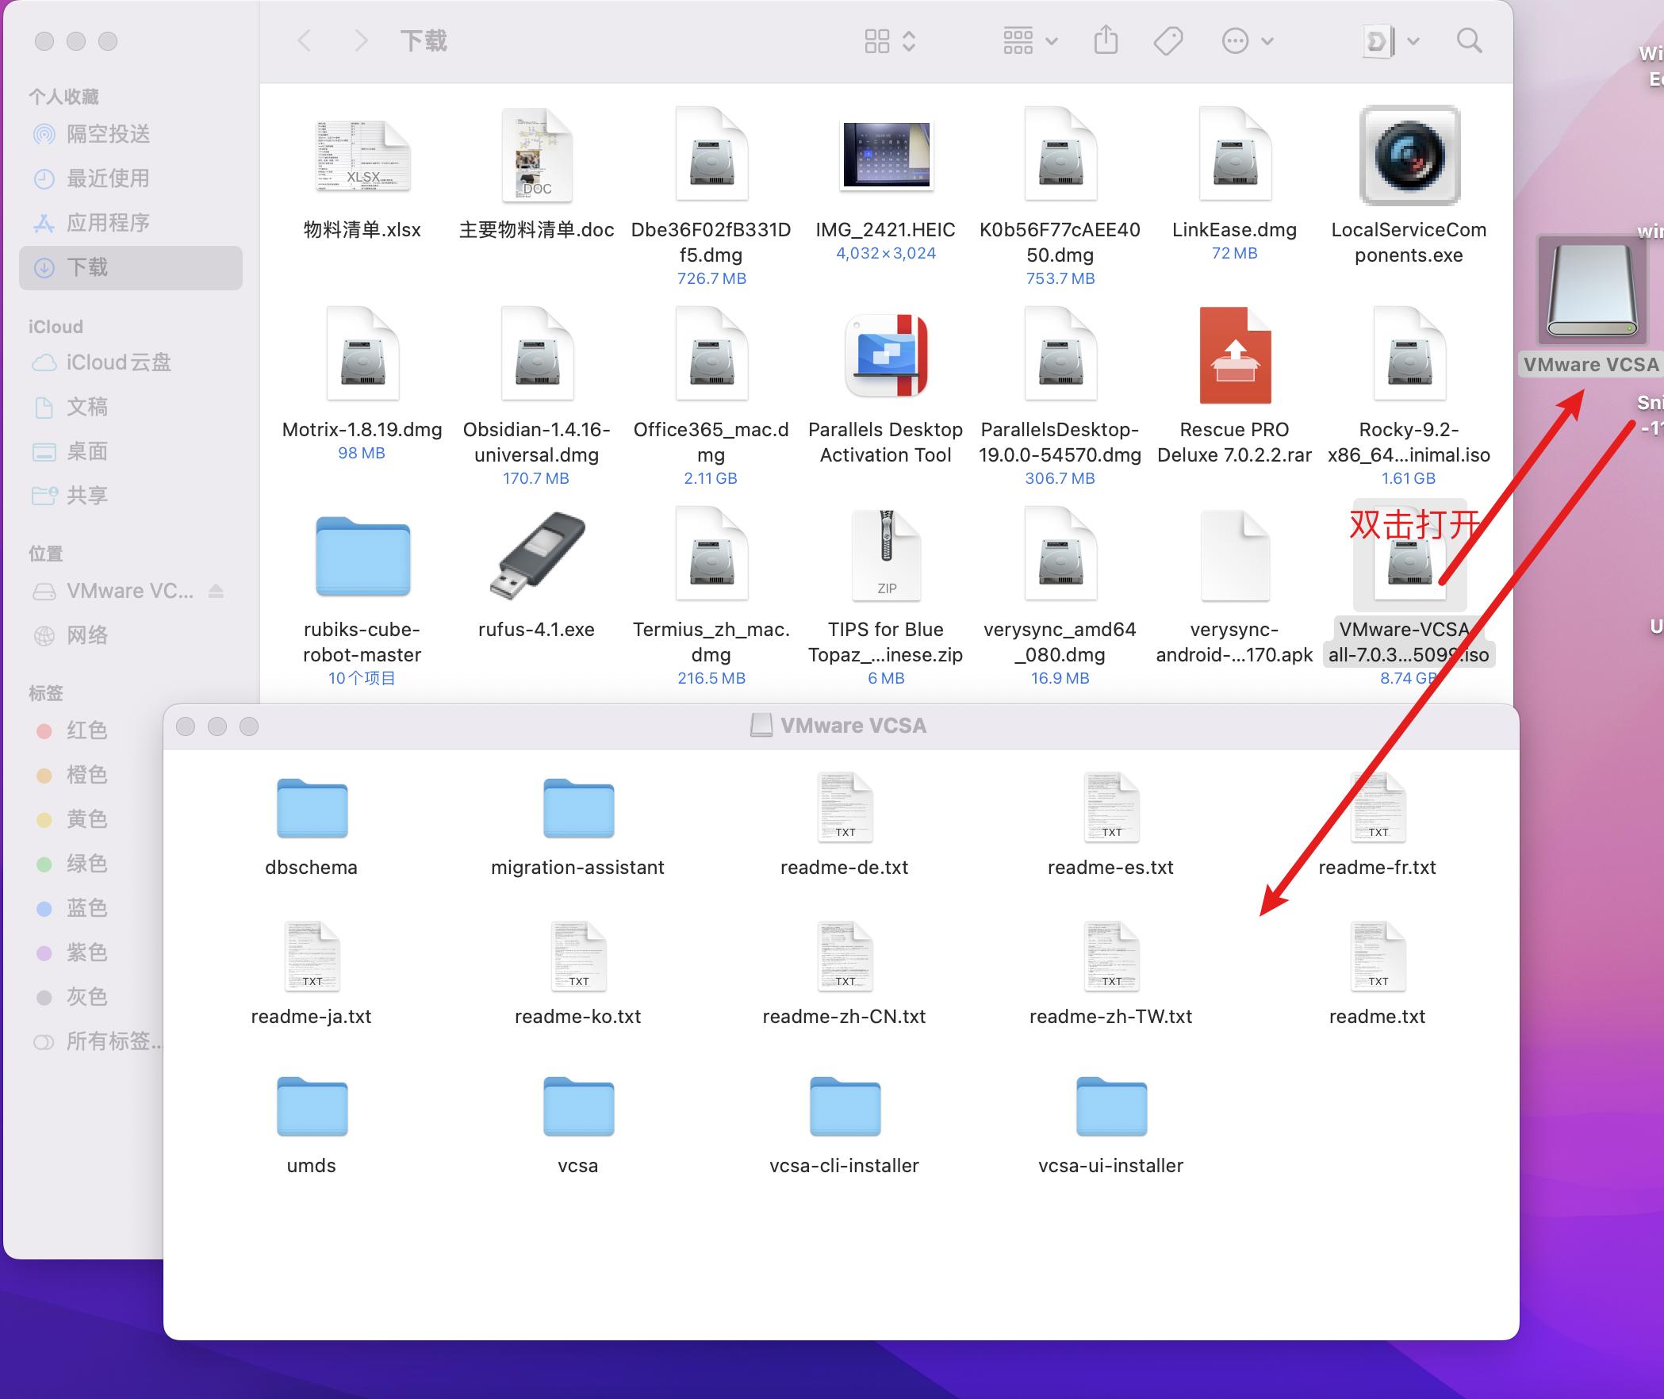This screenshot has height=1399, width=1664.
Task: Select Obsidian-1.4.16-universal.dmg file
Action: coord(537,355)
